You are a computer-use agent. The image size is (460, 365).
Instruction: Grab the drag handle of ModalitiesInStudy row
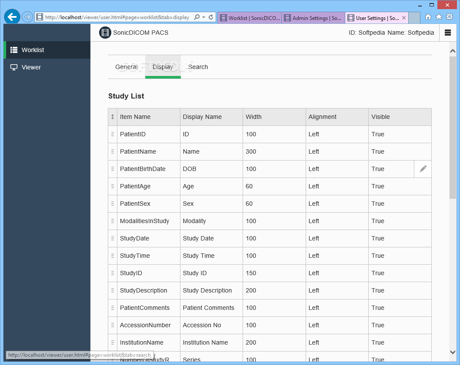[x=112, y=221]
